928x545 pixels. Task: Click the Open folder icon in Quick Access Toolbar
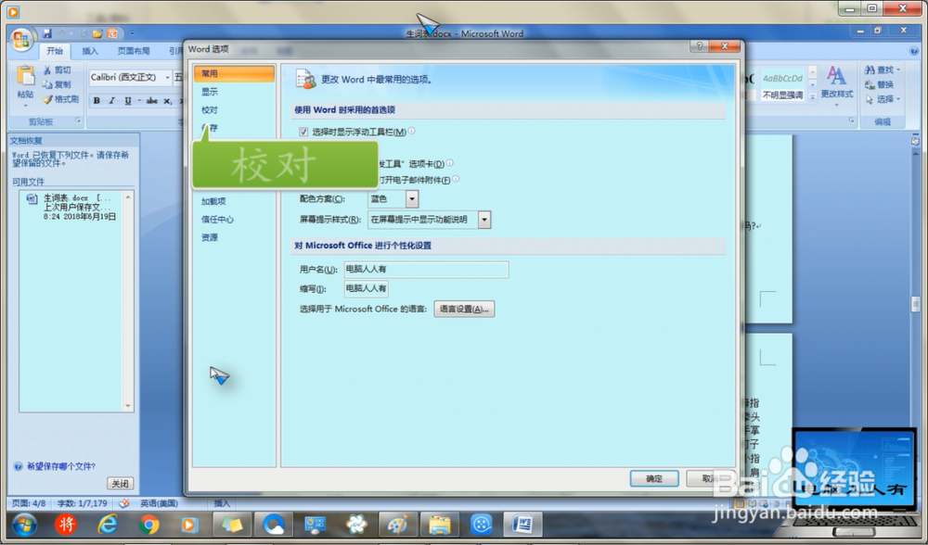click(97, 33)
